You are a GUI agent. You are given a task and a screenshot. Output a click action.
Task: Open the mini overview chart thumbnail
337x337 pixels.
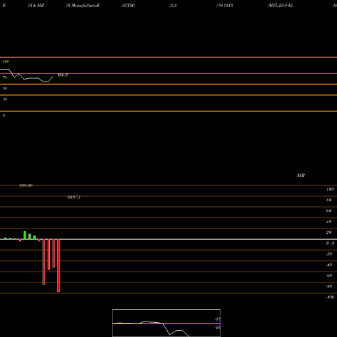(x=166, y=323)
